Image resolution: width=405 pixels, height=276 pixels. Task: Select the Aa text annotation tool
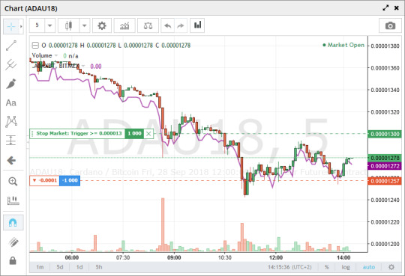(11, 102)
